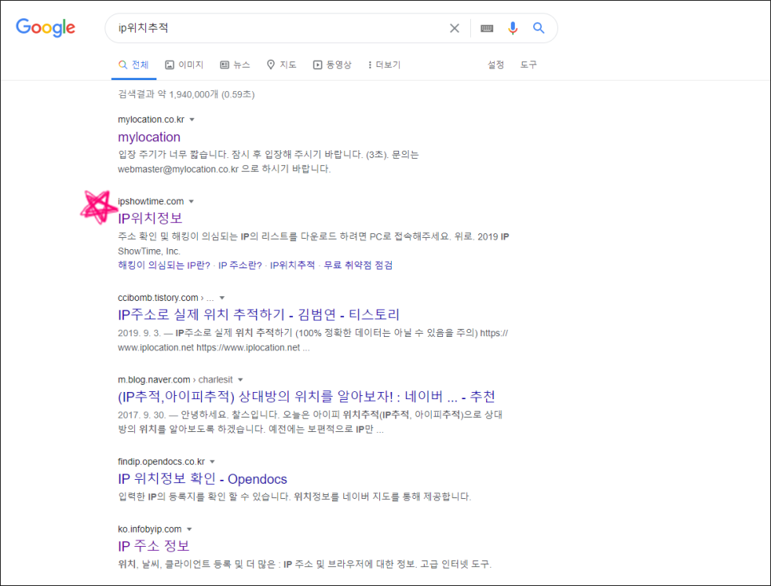The height and width of the screenshot is (586, 771).
Task: Start voice search with microphone icon
Action: point(512,28)
